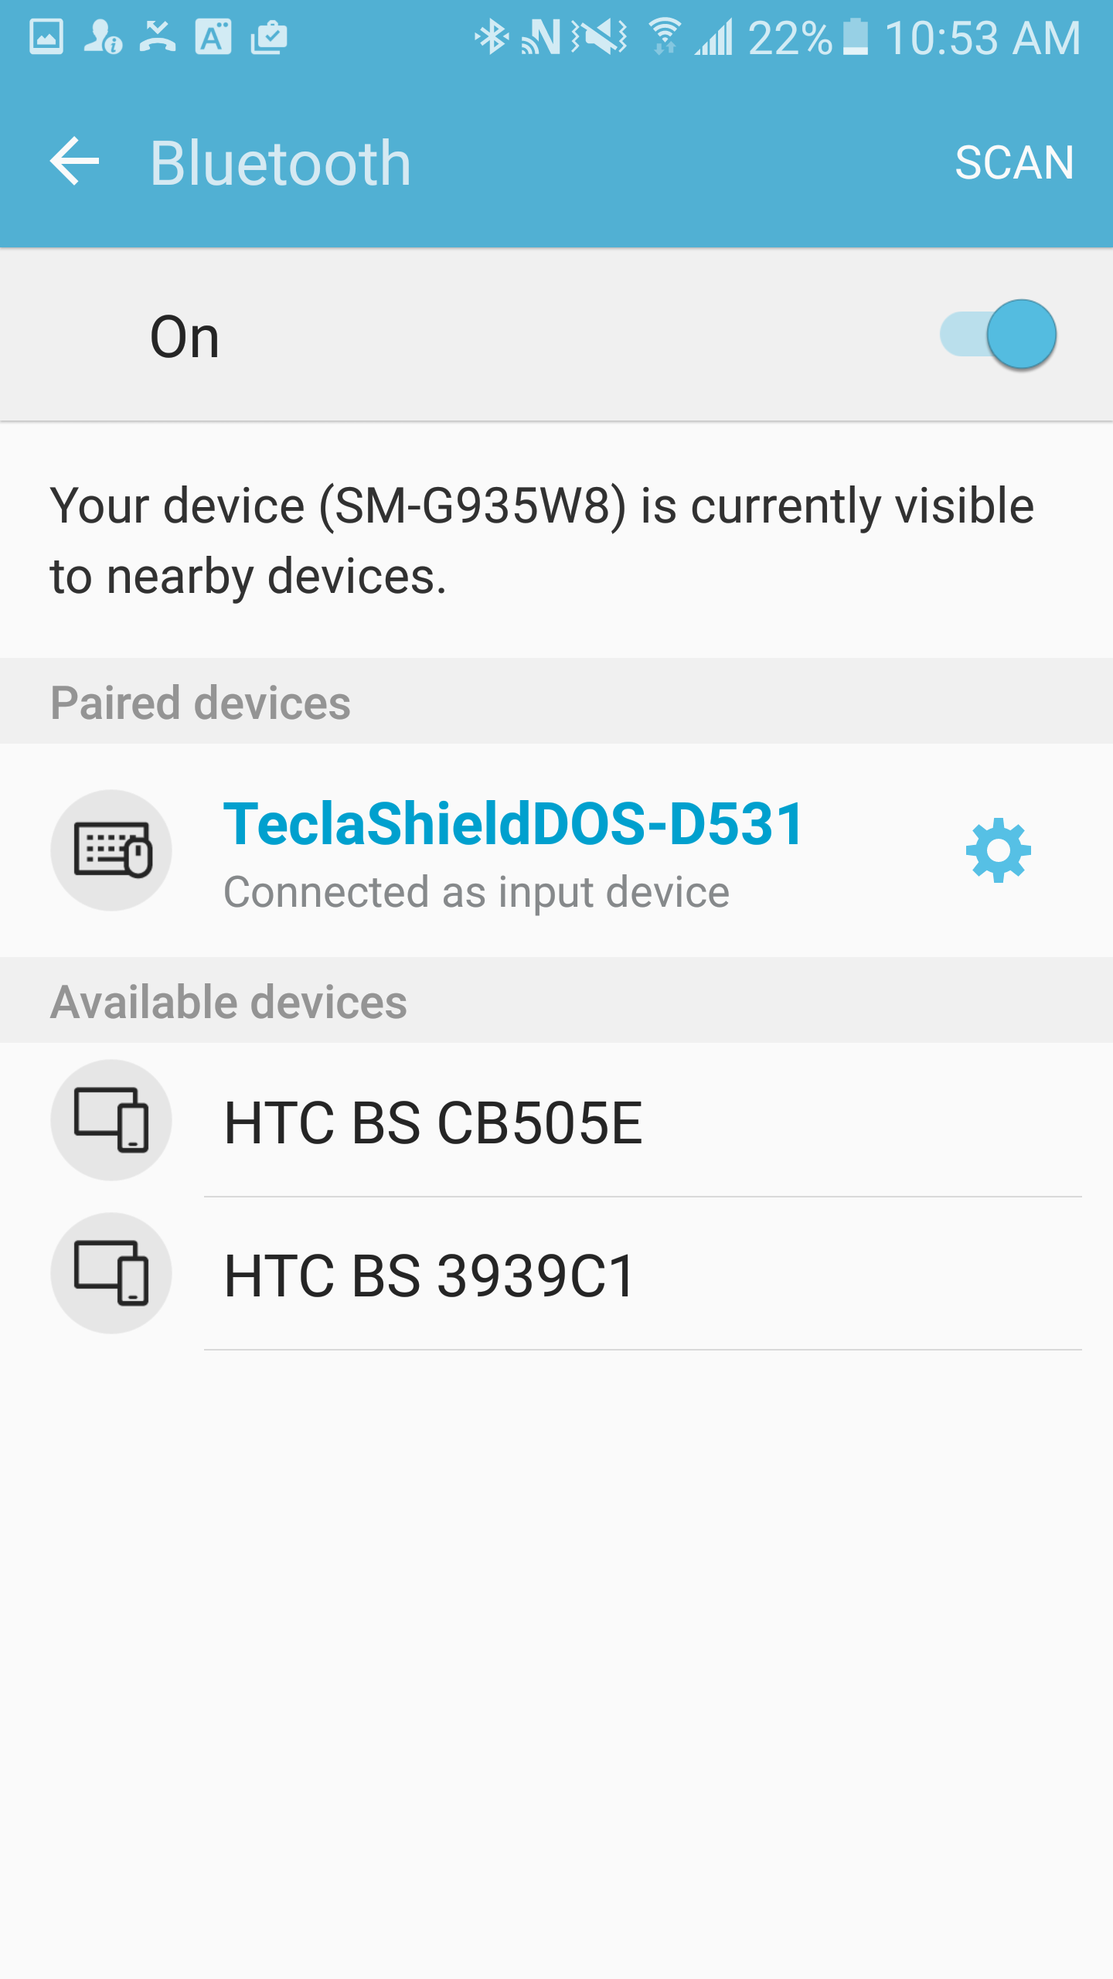Screen dimensions: 1113x1979
Task: Tap the picture notification icon in status bar
Action: [46, 37]
